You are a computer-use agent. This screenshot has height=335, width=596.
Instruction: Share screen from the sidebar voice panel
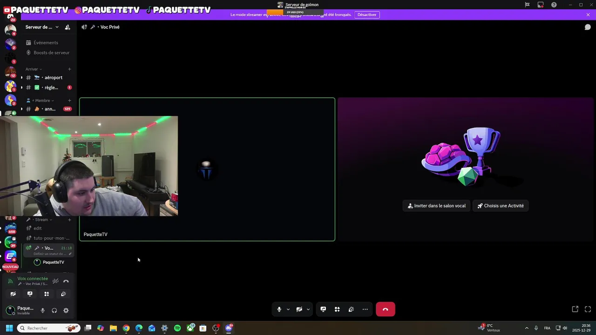[x=30, y=294]
